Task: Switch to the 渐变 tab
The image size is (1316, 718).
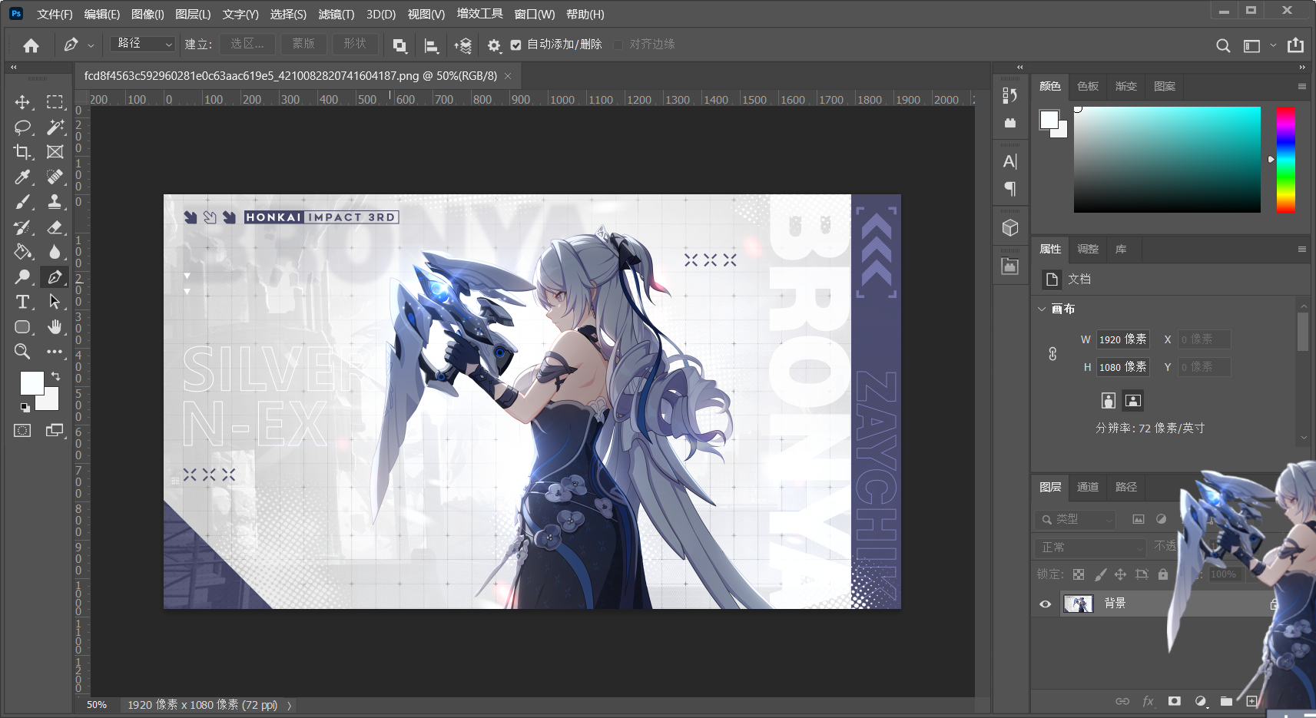Action: (x=1126, y=86)
